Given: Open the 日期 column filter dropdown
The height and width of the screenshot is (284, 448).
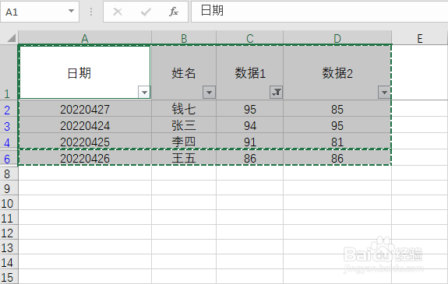Looking at the screenshot, I should (x=144, y=92).
